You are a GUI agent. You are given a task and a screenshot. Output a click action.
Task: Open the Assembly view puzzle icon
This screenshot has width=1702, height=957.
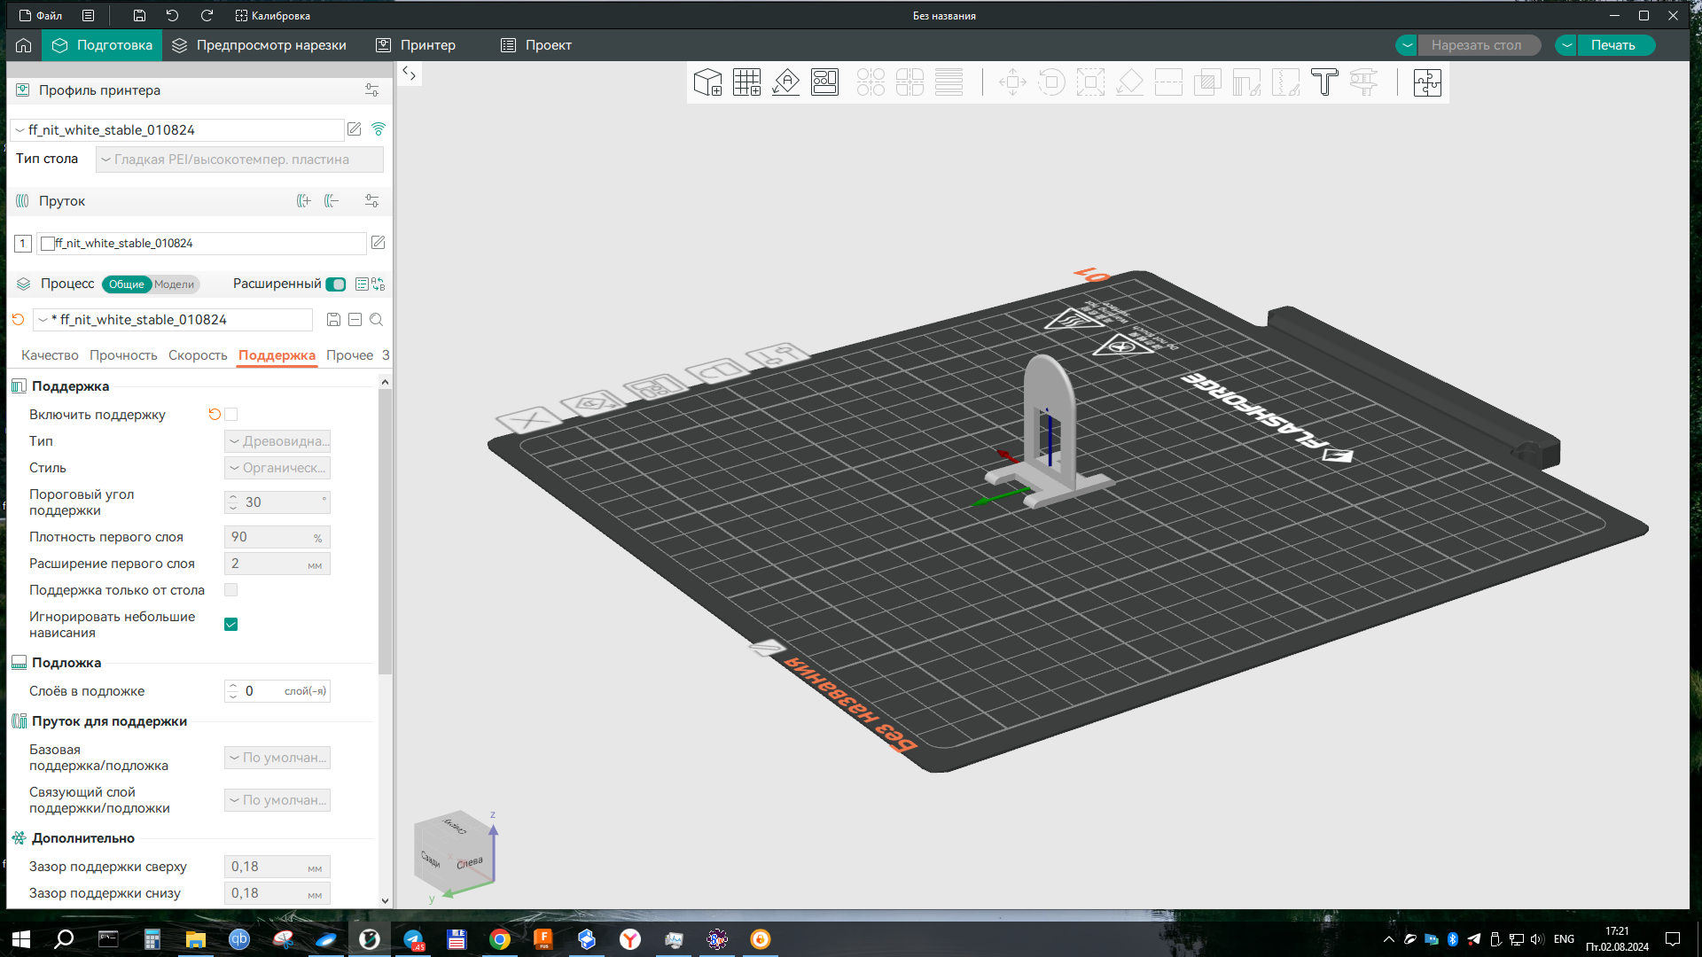1427,82
